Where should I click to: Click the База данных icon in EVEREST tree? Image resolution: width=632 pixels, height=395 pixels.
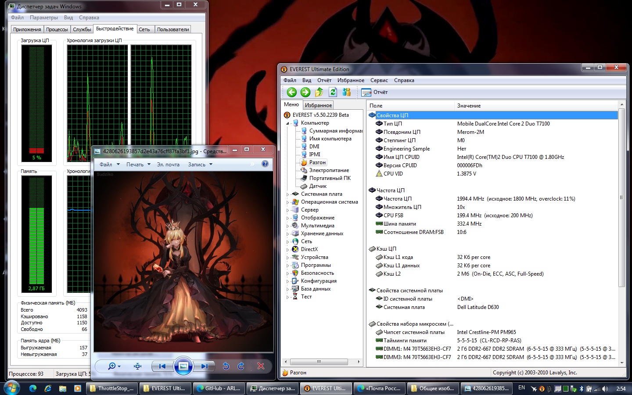click(x=295, y=289)
